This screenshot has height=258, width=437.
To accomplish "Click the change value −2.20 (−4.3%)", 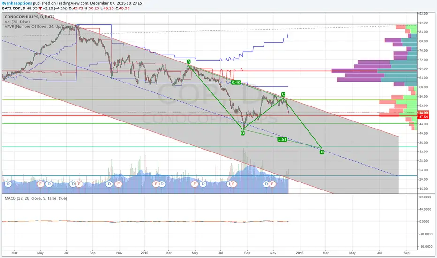I will coord(55,8).
